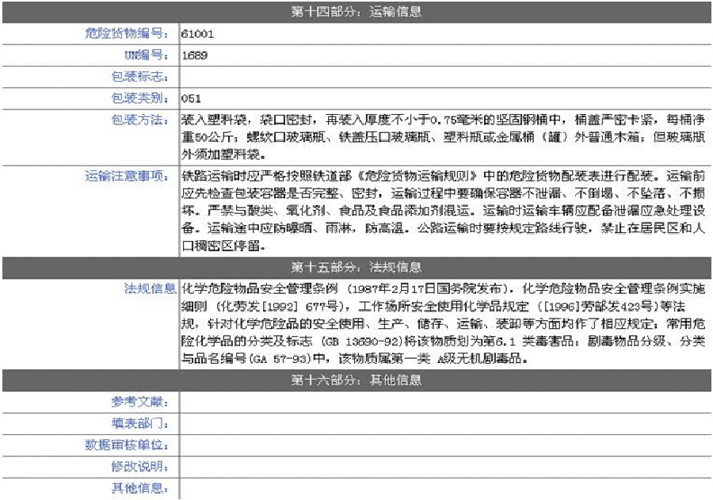
Task: Click the 第十五部分:法规信息 section header
Action: coord(356,268)
